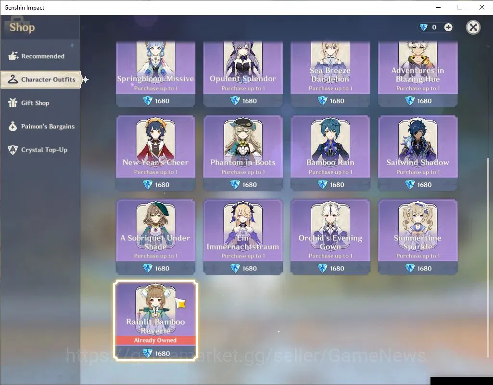Click the 1680 price under Springbloom Missive

click(162, 101)
